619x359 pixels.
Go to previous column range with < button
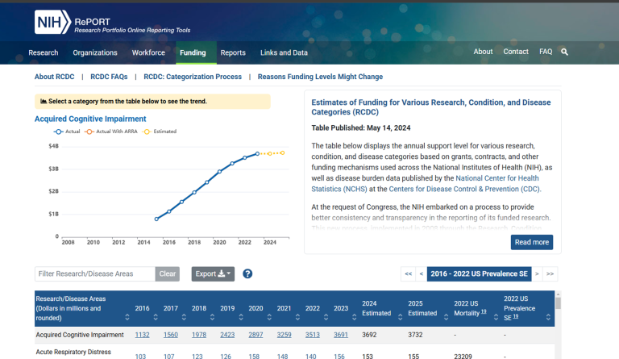pyautogui.click(x=422, y=273)
